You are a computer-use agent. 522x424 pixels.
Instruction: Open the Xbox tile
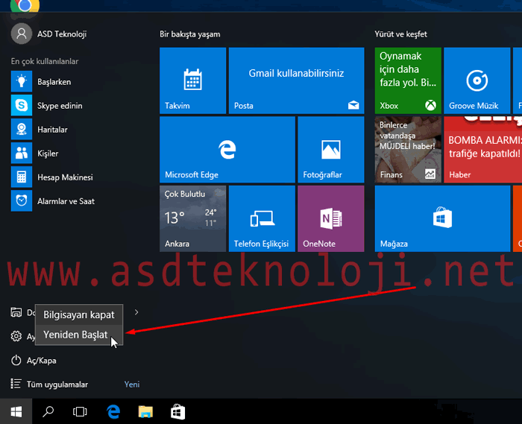(x=408, y=80)
